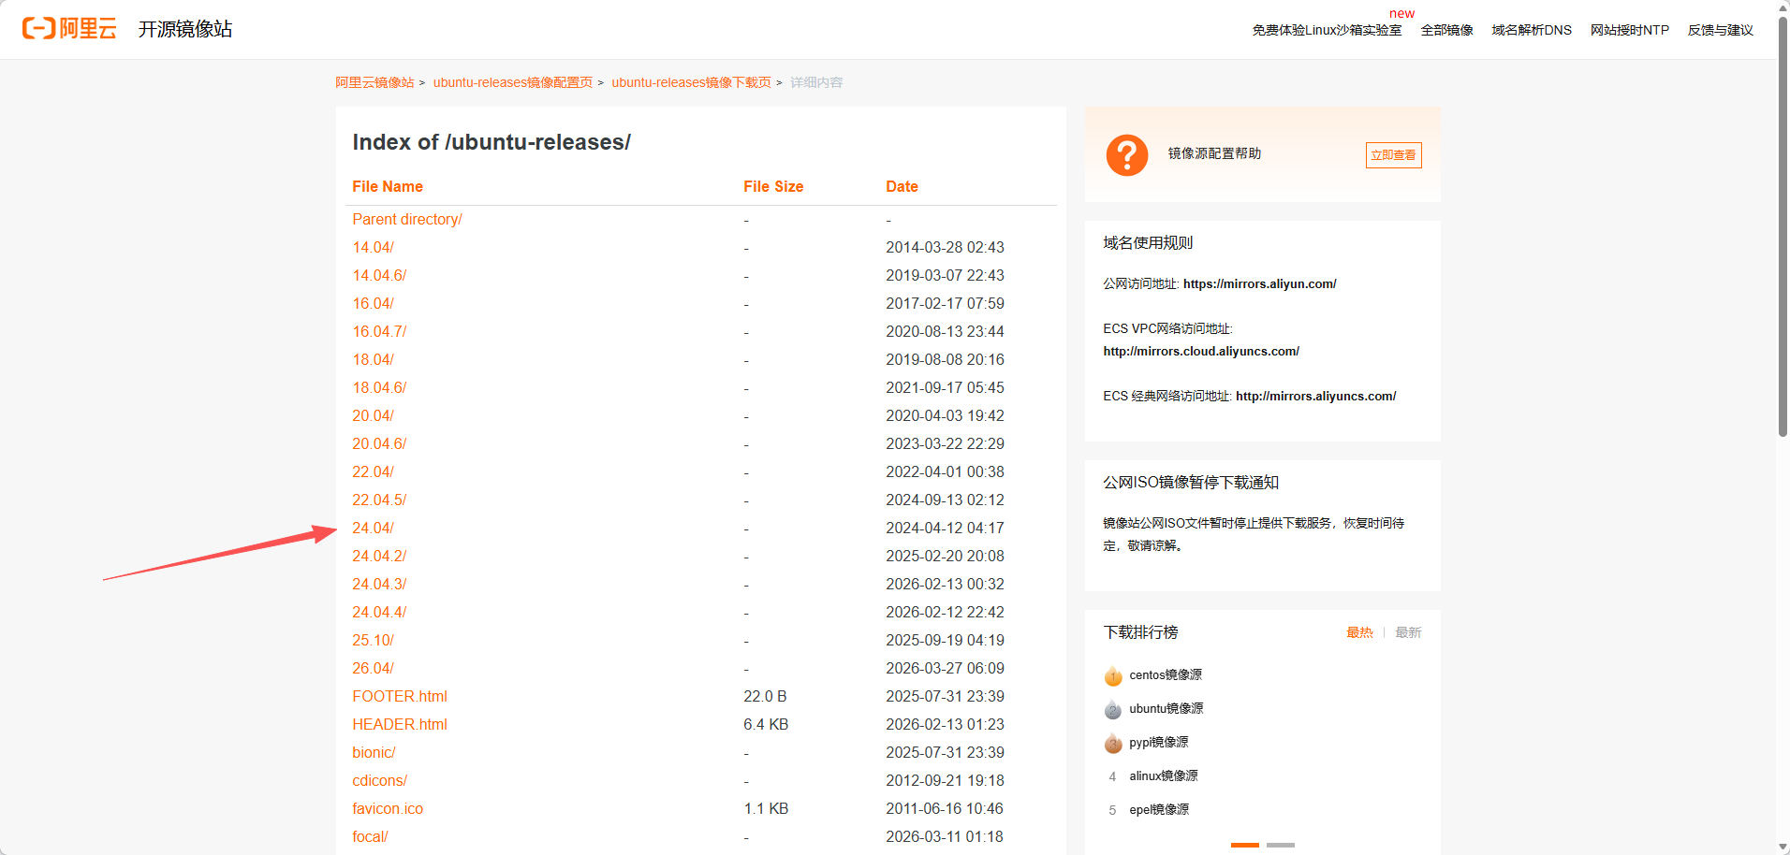This screenshot has height=855, width=1790.
Task: Click the Date column header
Action: [x=902, y=186]
